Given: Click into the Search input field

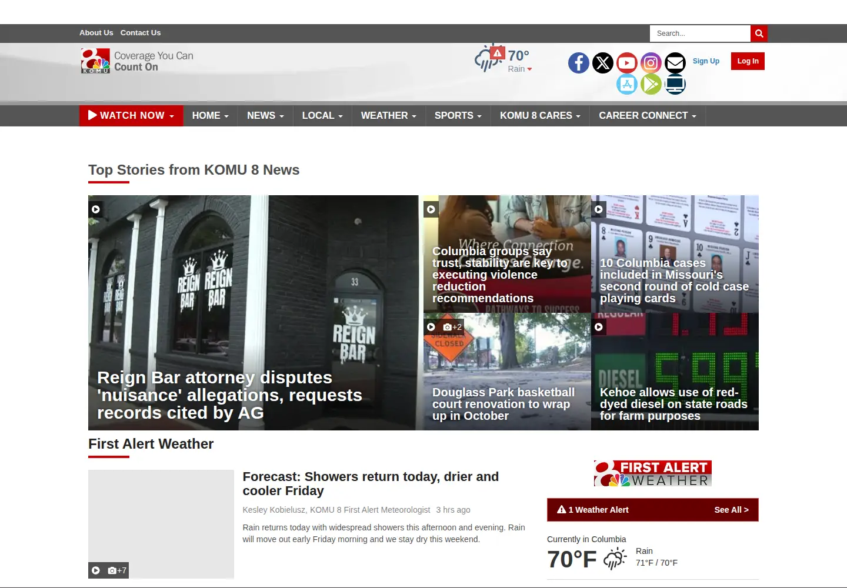Looking at the screenshot, I should point(700,34).
